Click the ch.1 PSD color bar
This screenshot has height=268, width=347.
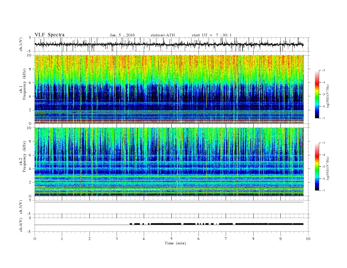pos(317,95)
